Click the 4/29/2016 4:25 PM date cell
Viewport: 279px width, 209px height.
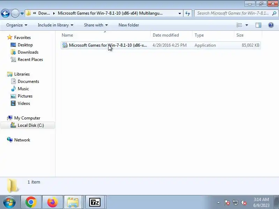[169, 45]
